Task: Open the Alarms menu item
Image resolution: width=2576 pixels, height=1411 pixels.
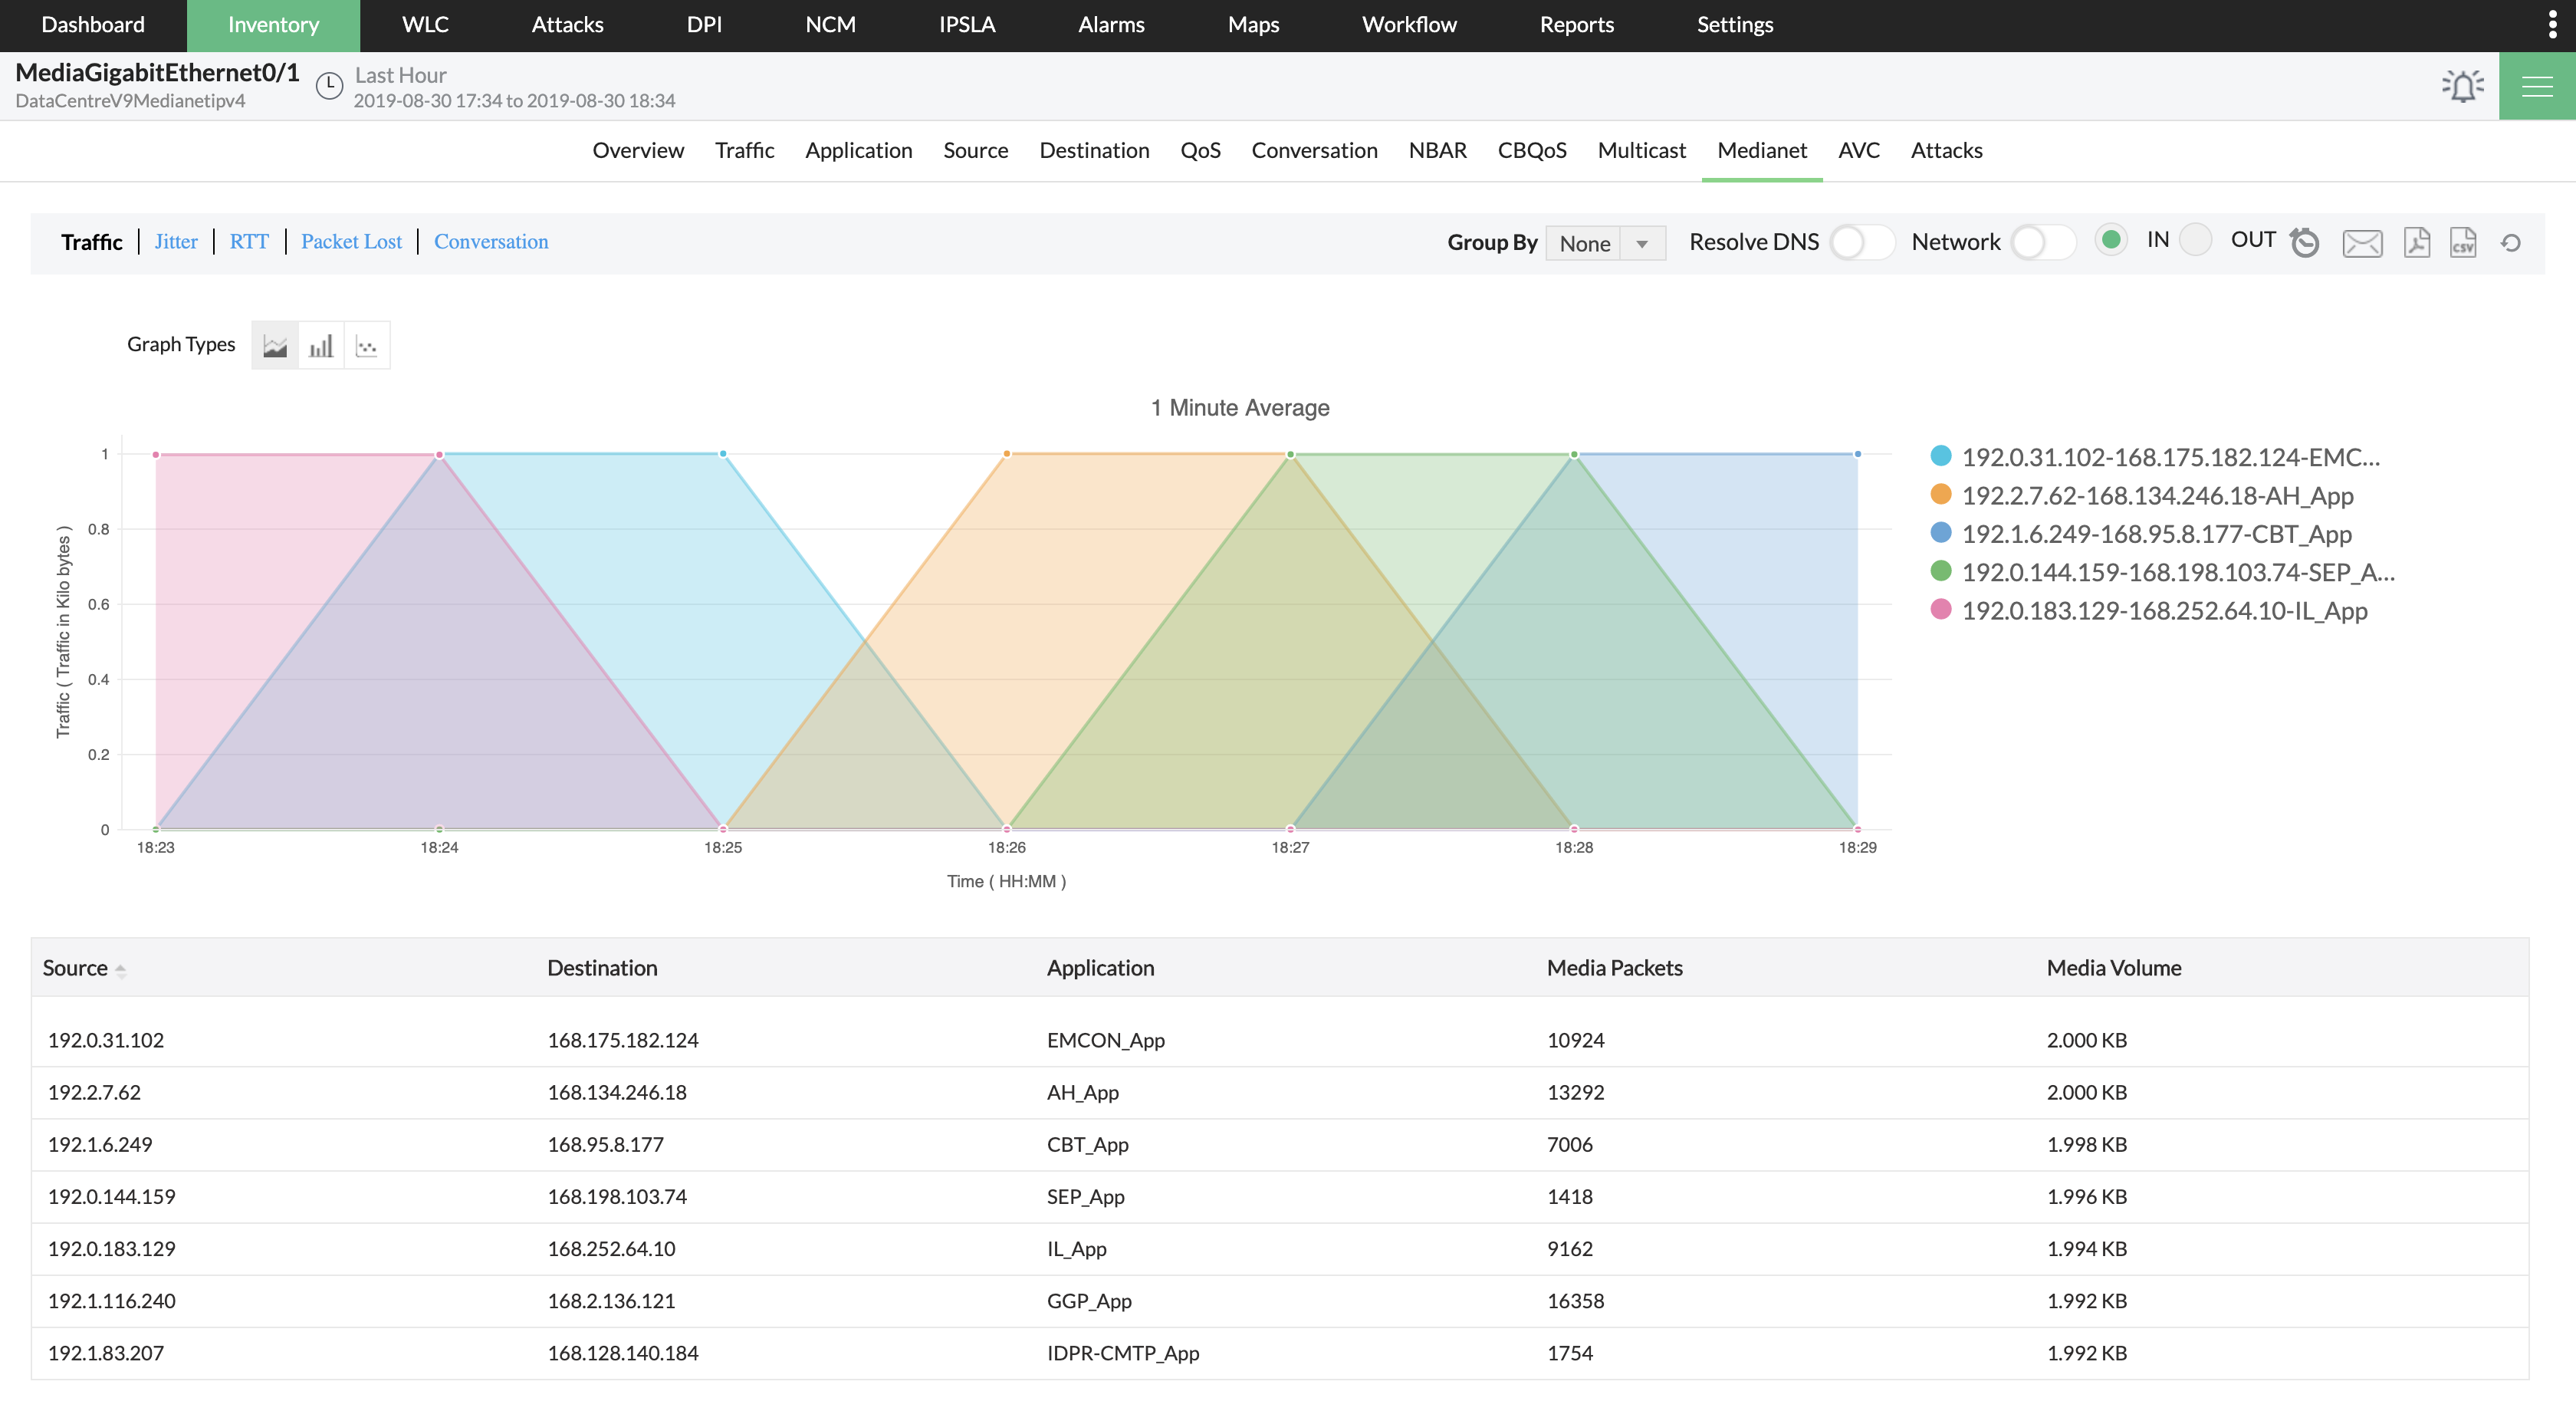Action: tap(1110, 25)
